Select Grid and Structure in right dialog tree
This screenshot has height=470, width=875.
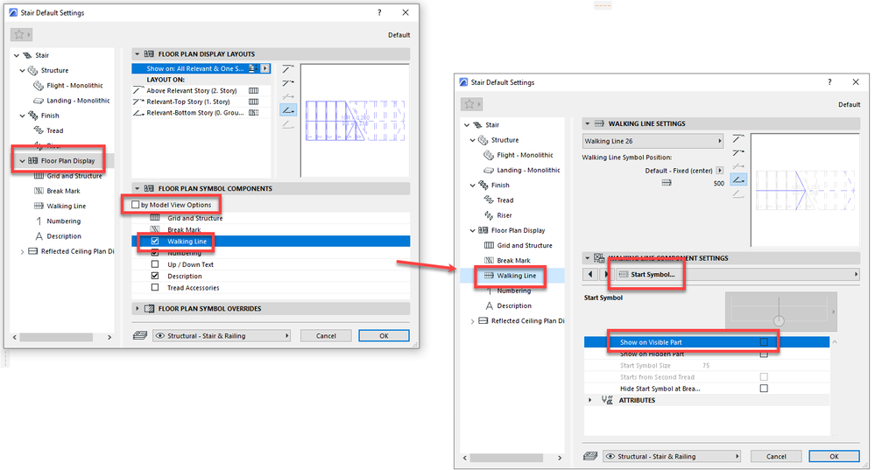point(525,245)
